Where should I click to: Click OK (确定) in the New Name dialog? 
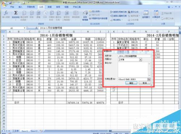(x=131, y=83)
